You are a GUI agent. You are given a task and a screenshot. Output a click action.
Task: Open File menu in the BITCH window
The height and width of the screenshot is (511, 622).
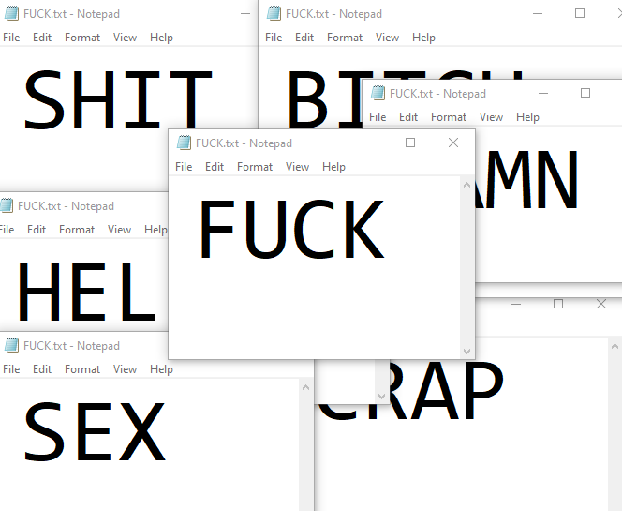point(274,38)
